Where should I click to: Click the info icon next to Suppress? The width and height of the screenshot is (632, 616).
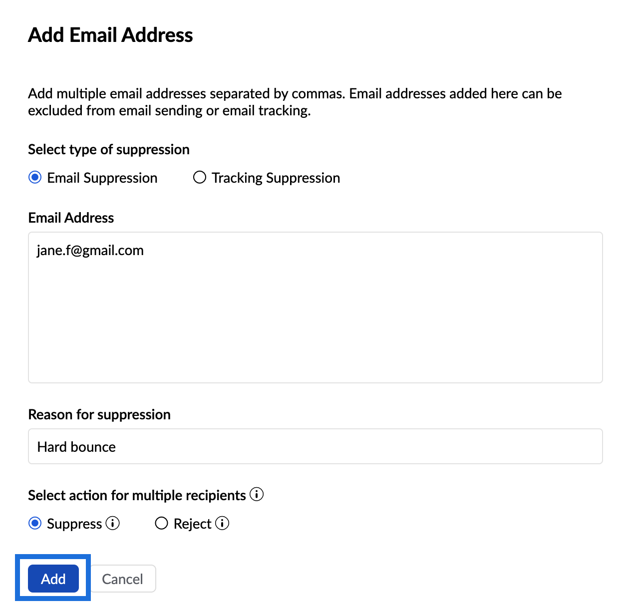(x=113, y=523)
